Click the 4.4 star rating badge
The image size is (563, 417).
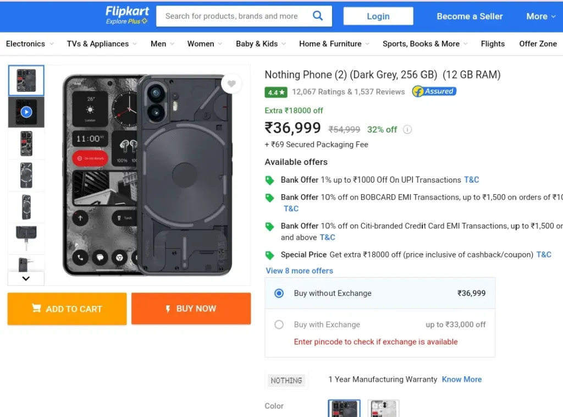pyautogui.click(x=276, y=92)
